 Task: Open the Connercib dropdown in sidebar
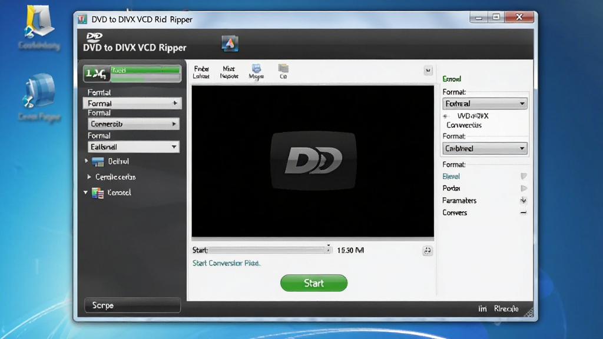134,124
